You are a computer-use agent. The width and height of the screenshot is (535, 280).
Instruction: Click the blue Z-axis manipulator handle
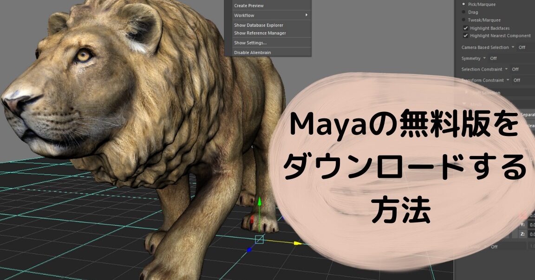(249, 250)
